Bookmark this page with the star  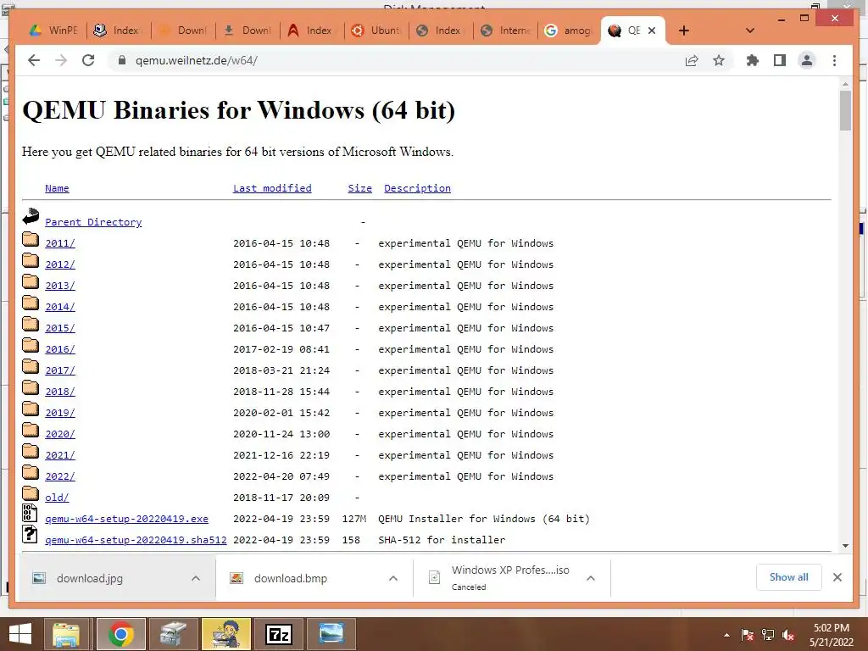[719, 60]
